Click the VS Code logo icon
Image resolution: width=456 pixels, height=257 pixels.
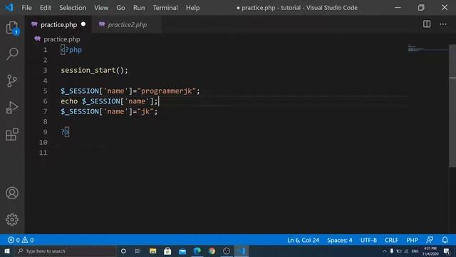pyautogui.click(x=9, y=8)
